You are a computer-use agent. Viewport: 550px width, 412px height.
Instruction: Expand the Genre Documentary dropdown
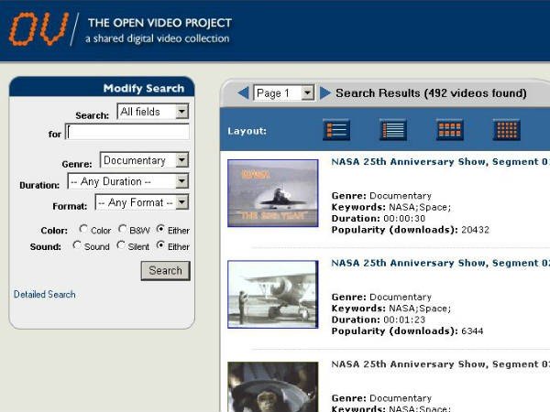click(145, 160)
